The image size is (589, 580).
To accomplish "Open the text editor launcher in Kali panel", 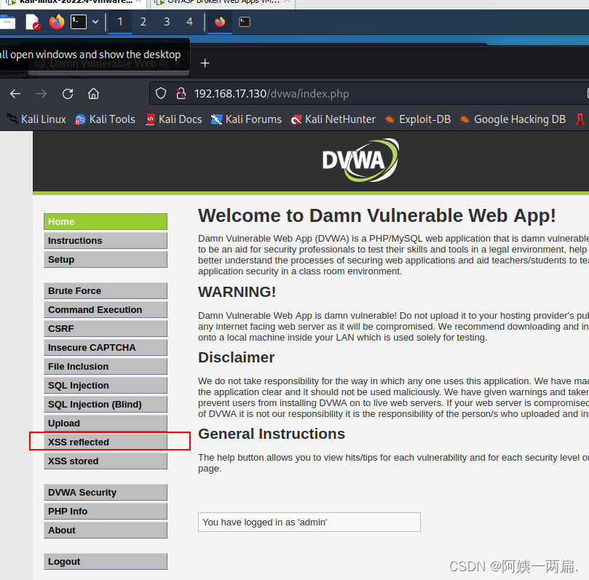I will tap(33, 22).
